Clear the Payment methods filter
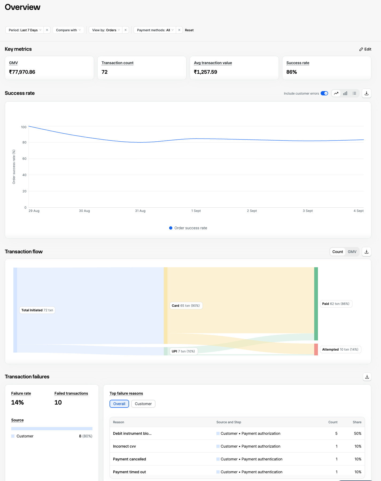 pos(179,30)
